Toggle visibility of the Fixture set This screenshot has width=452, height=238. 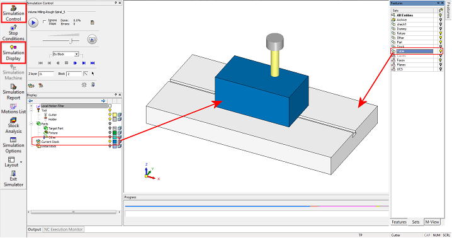(x=441, y=33)
